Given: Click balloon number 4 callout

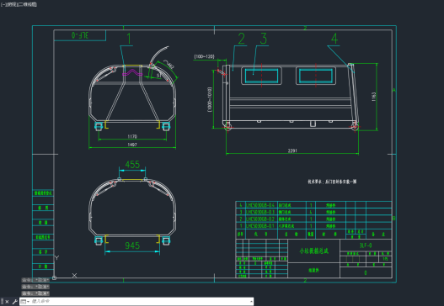Looking at the screenshot, I should click(334, 39).
